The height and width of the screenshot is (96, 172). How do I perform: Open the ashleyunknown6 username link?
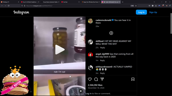104,67
